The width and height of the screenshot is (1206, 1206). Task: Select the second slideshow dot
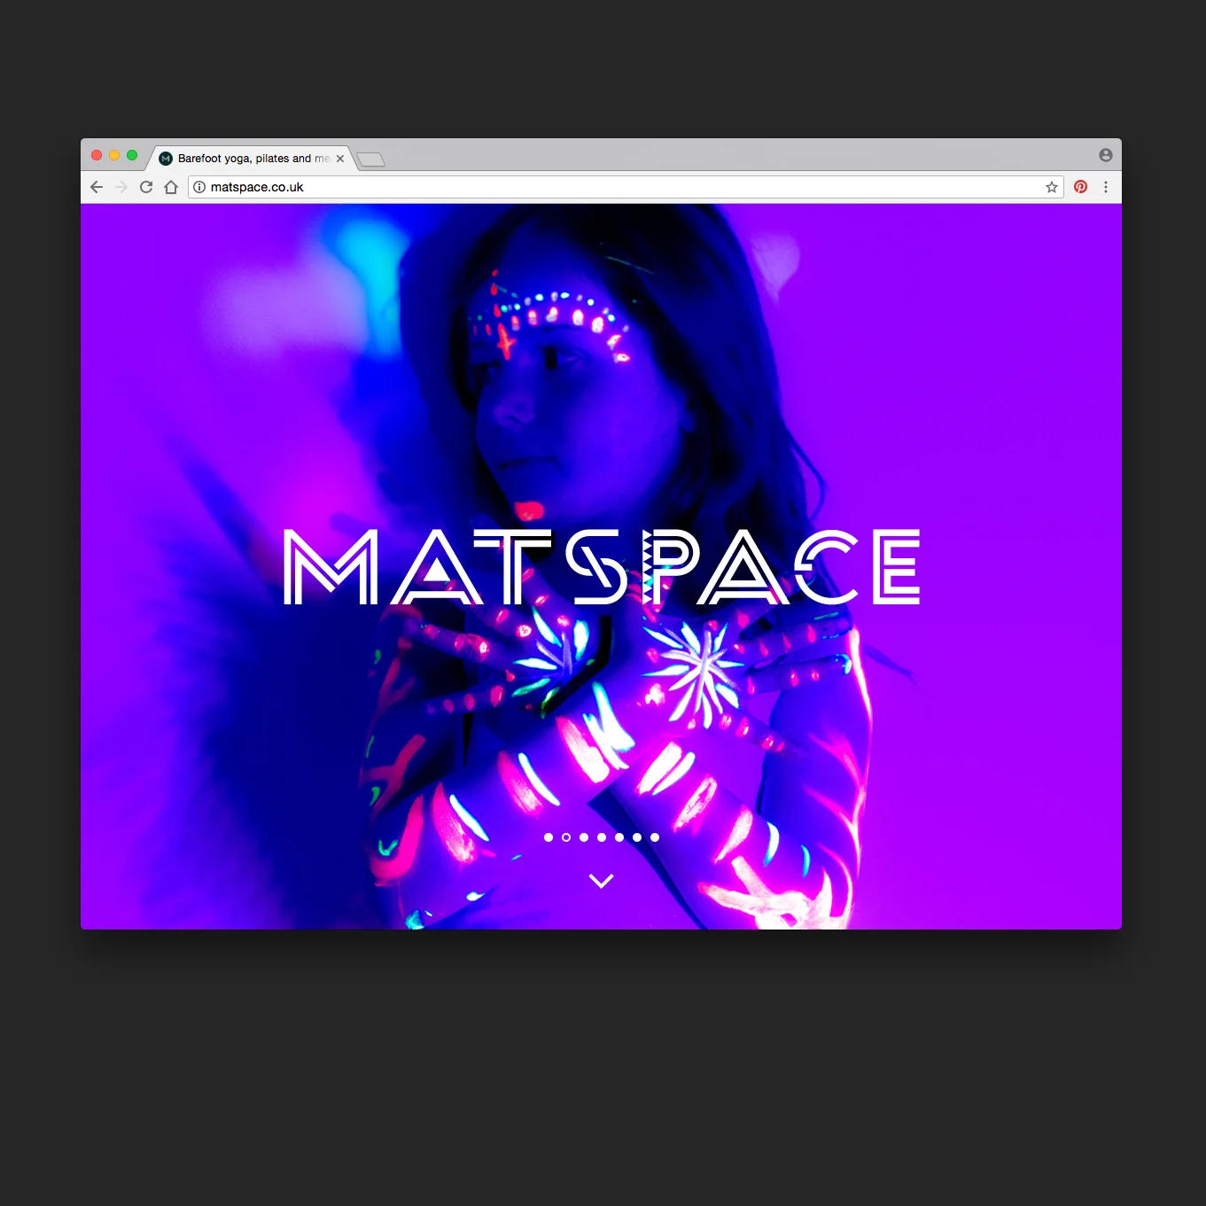click(566, 837)
